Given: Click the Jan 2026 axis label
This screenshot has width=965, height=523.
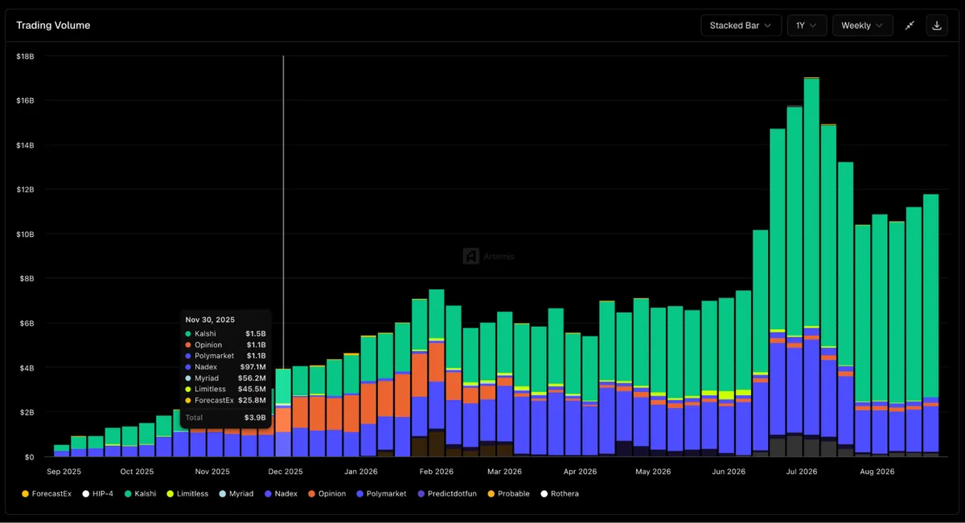Looking at the screenshot, I should (361, 472).
